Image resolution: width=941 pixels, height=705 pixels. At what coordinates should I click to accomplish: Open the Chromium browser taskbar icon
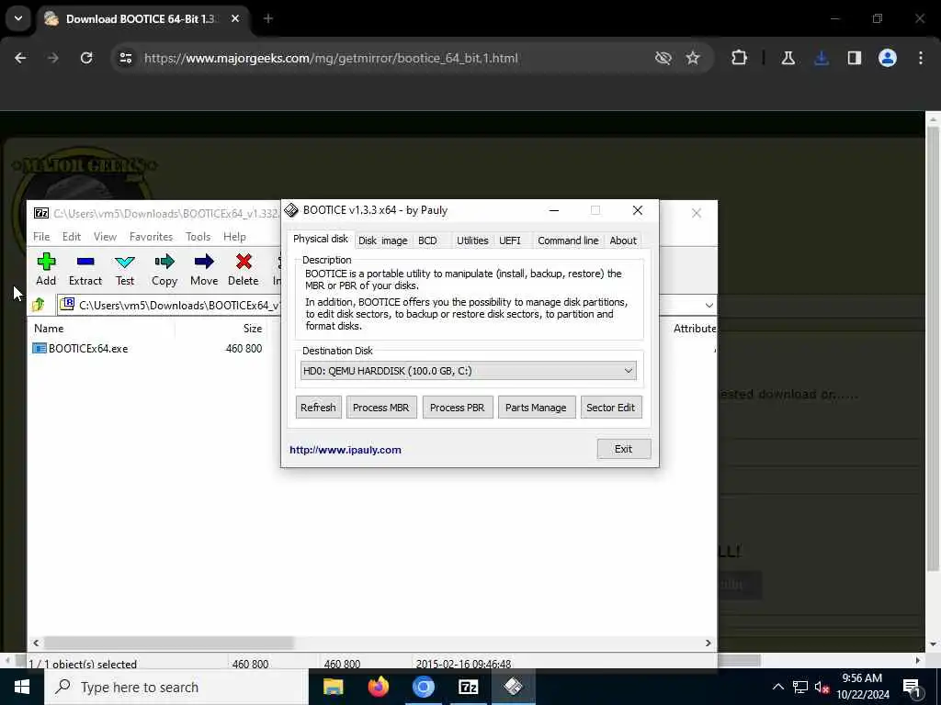pyautogui.click(x=423, y=687)
